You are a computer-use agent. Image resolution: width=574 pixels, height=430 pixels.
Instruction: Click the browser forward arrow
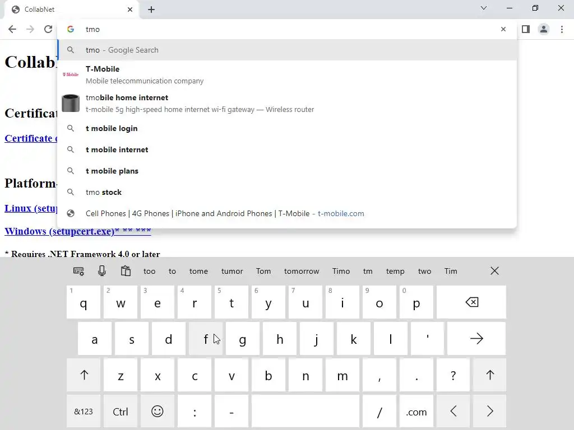(x=30, y=29)
